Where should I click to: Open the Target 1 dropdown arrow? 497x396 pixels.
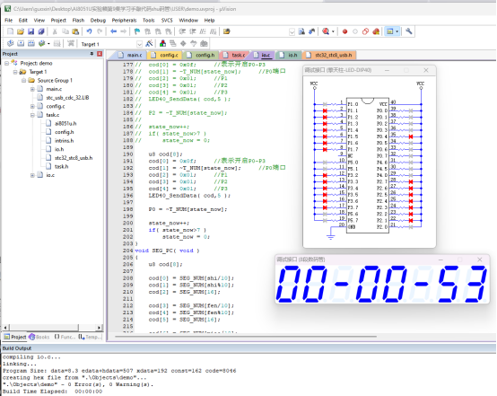pyautogui.click(x=139, y=44)
